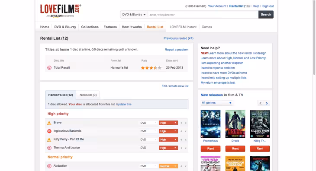
Task: Open the DVD & Blu-ray search category dropdown
Action: pyautogui.click(x=134, y=15)
